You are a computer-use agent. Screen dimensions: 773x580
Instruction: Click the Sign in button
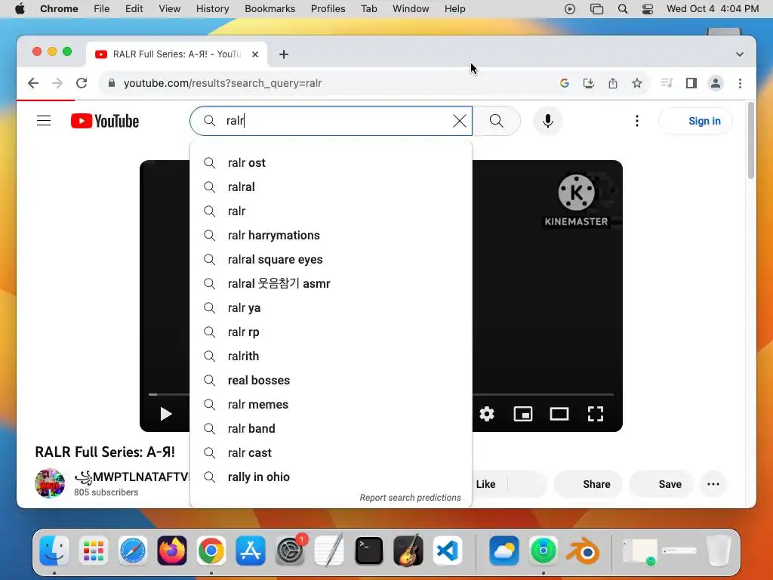pyautogui.click(x=696, y=121)
